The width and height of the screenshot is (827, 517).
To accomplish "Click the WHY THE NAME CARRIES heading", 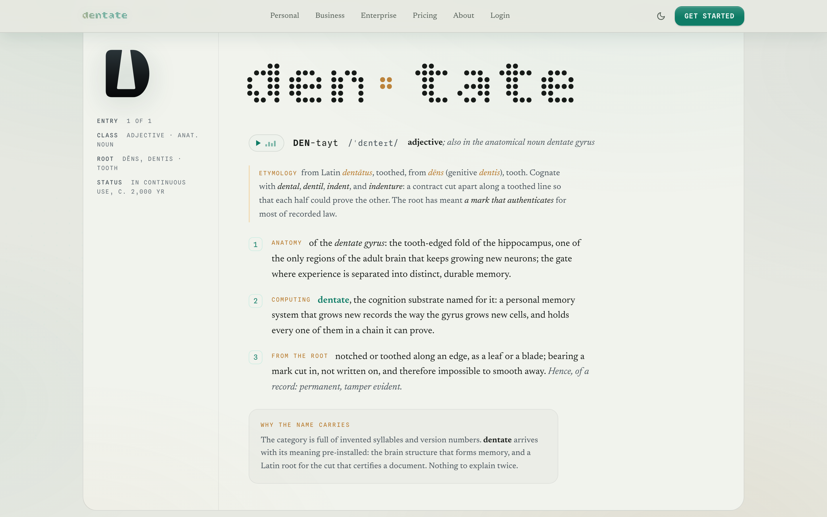I will tap(305, 425).
